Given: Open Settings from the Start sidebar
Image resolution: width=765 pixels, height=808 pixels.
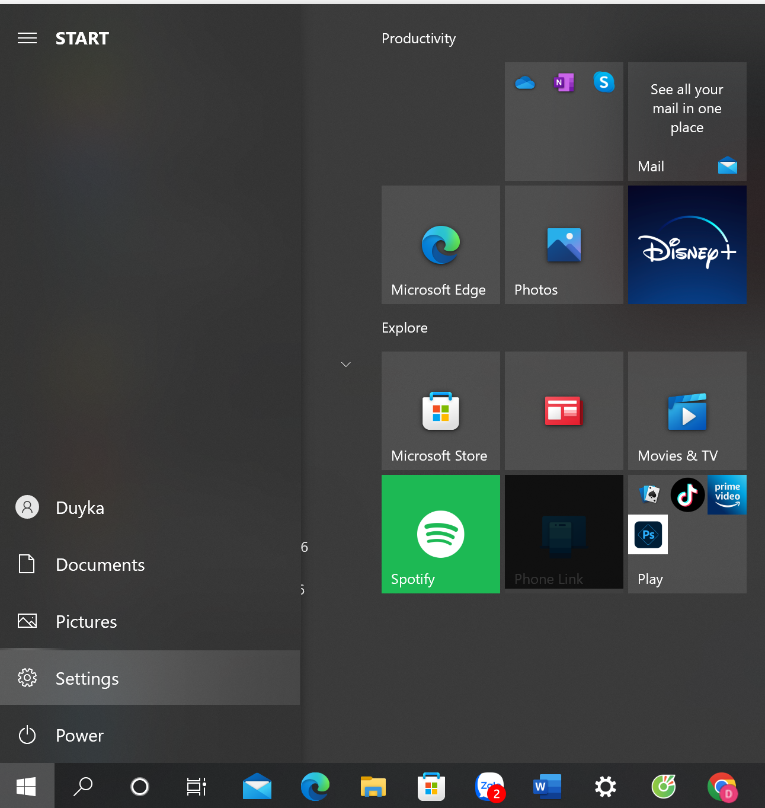Looking at the screenshot, I should point(150,678).
